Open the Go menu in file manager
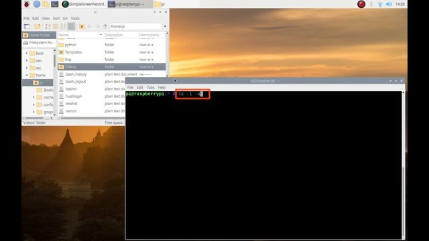 (x=65, y=18)
